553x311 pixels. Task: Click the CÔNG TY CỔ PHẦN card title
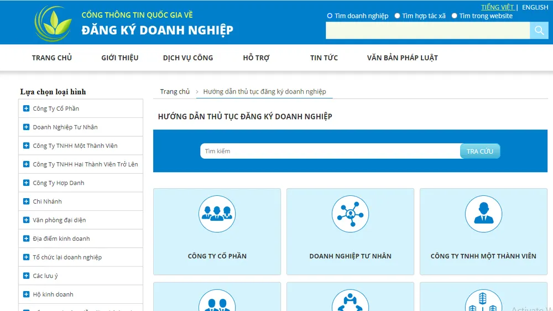[x=217, y=256]
